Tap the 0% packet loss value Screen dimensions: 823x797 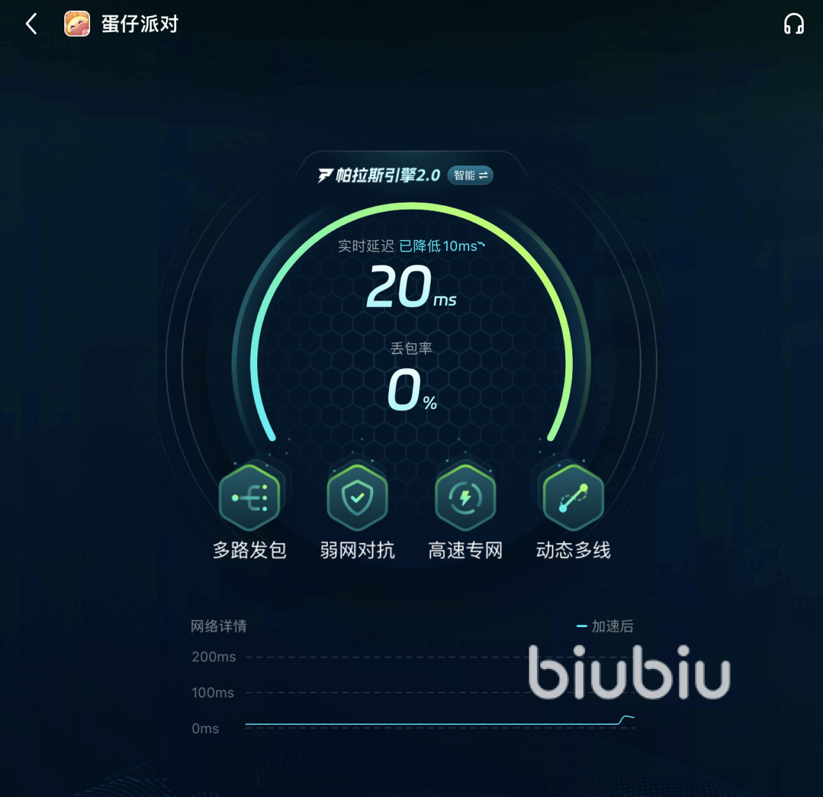[412, 390]
